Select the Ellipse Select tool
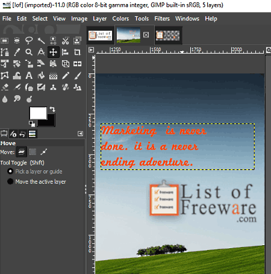This screenshot has width=271, height=274. point(17,40)
